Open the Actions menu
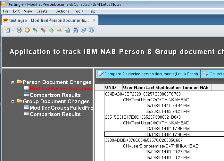The image size is (224, 161). click(62, 11)
